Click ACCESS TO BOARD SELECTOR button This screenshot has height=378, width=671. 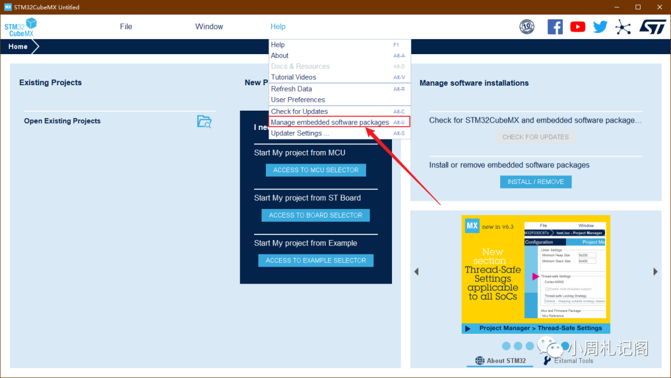(x=316, y=215)
